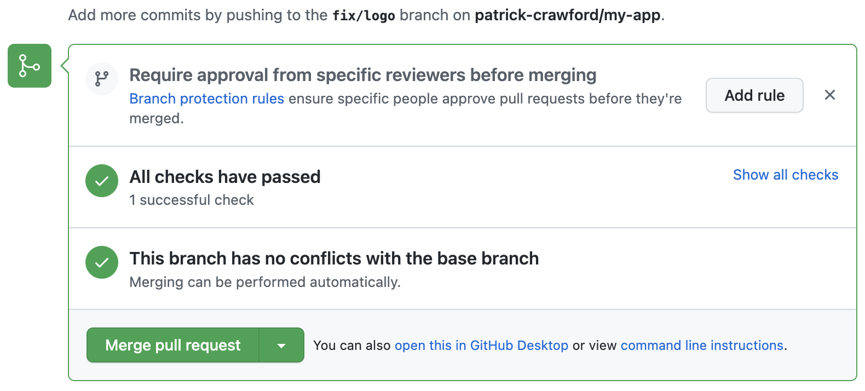Click the All checks have passed heading
The width and height of the screenshot is (865, 391).
point(224,177)
